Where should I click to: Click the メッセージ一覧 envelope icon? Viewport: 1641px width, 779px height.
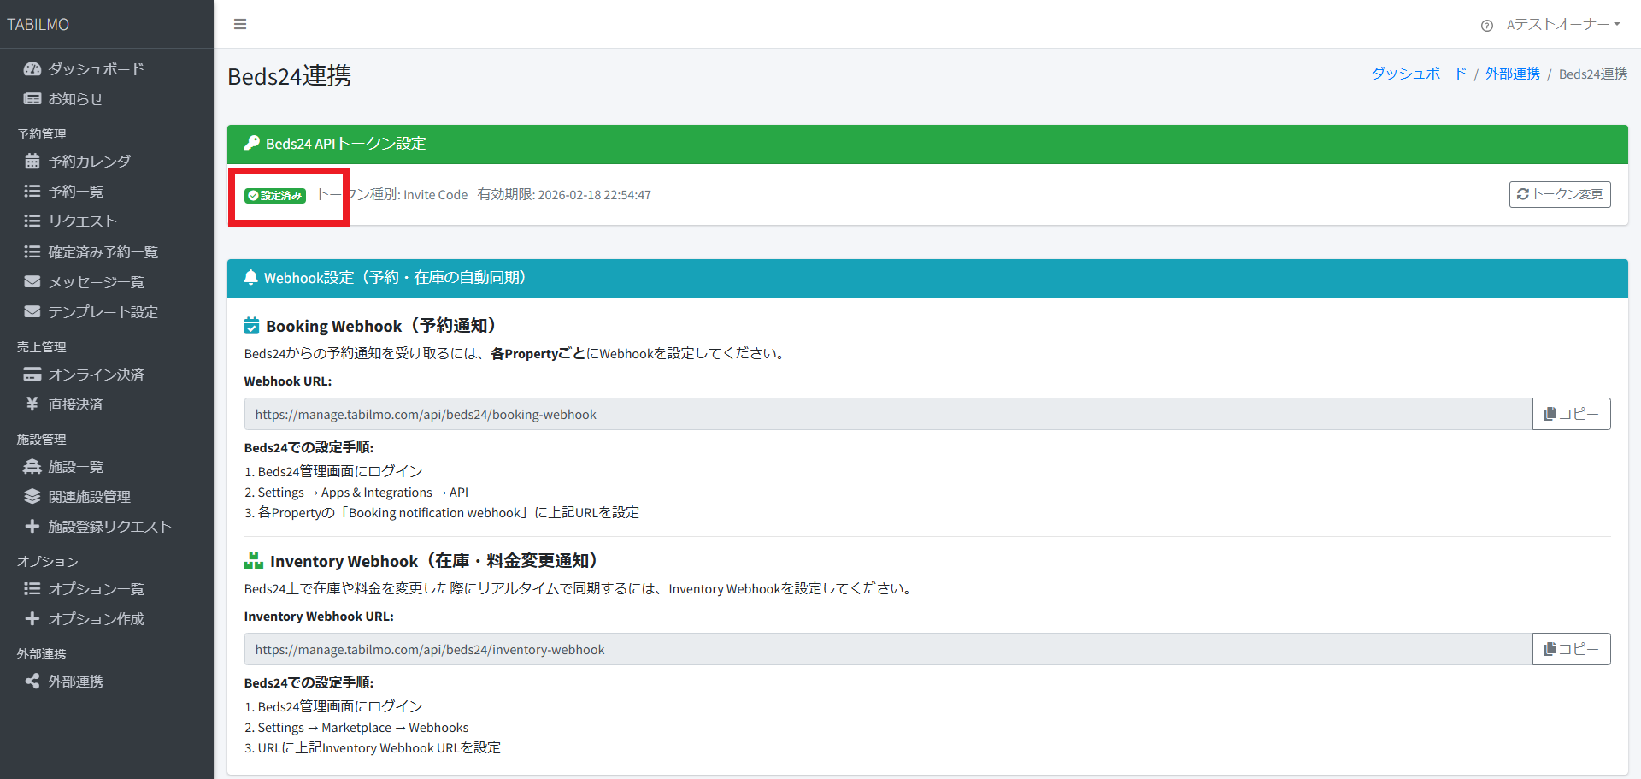pyautogui.click(x=32, y=282)
